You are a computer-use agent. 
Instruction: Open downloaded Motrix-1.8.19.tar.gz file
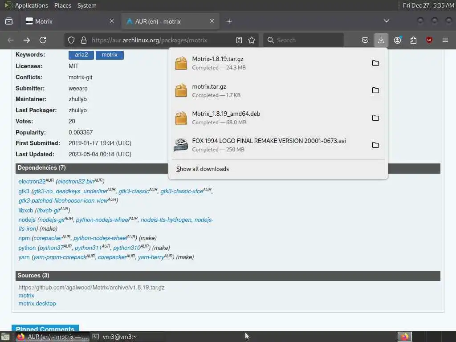click(x=269, y=63)
